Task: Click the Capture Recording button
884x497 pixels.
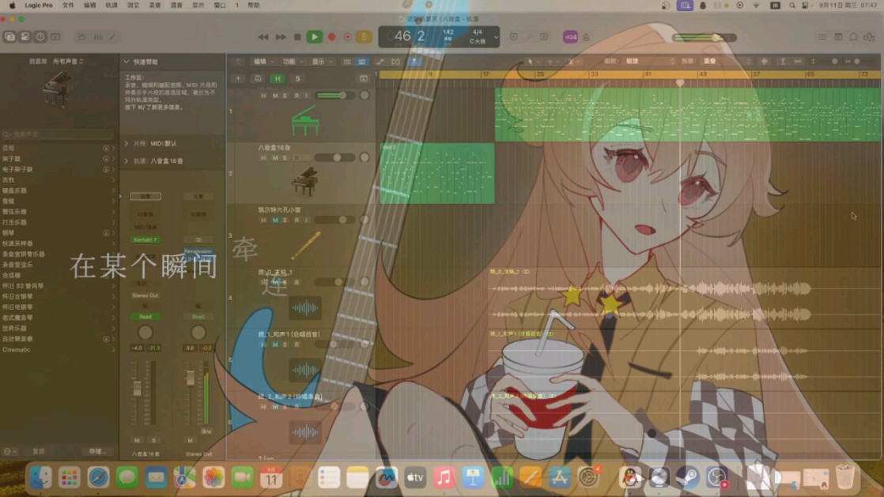Action: (348, 37)
